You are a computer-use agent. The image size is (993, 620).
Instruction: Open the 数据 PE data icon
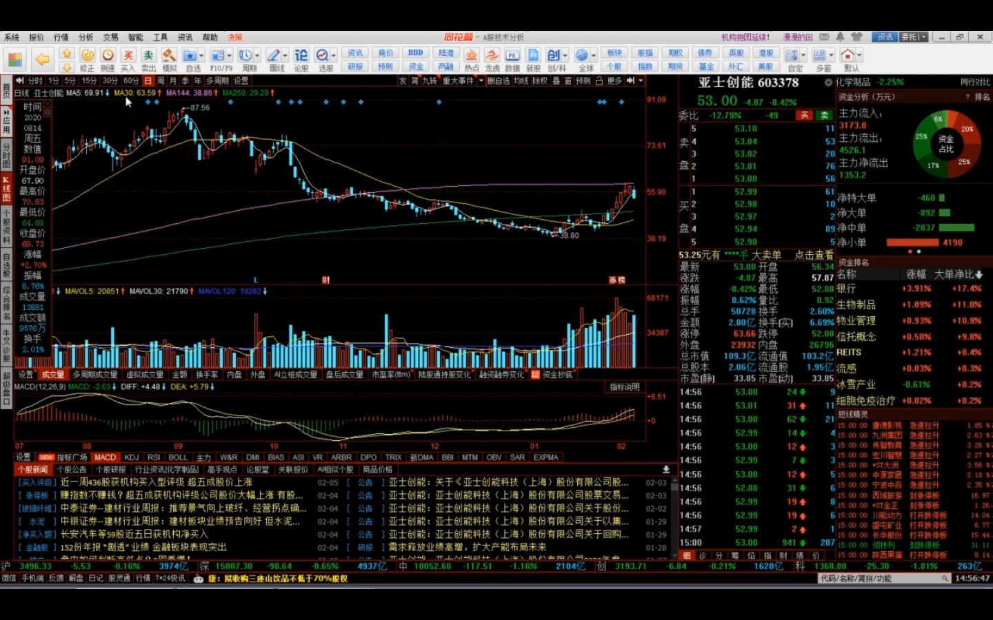coord(512,55)
